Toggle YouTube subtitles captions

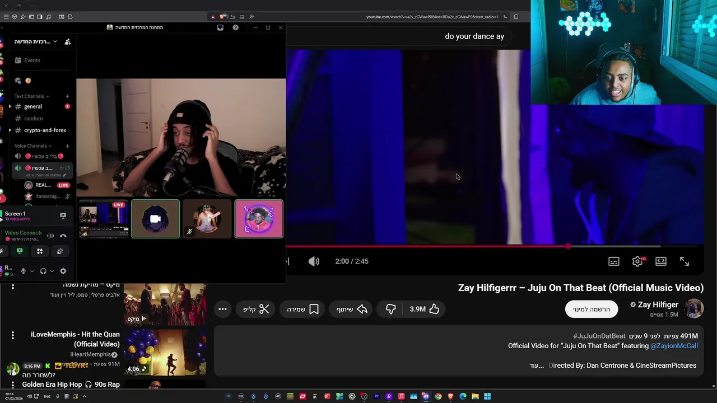[x=614, y=261]
